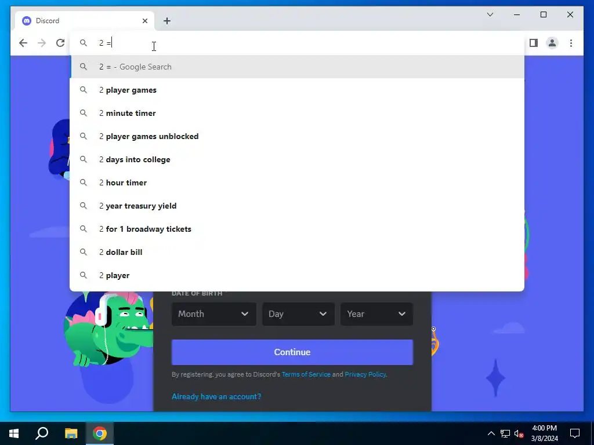This screenshot has width=594, height=445.
Task: Click the magnifier icon in the address bar
Action: click(84, 43)
